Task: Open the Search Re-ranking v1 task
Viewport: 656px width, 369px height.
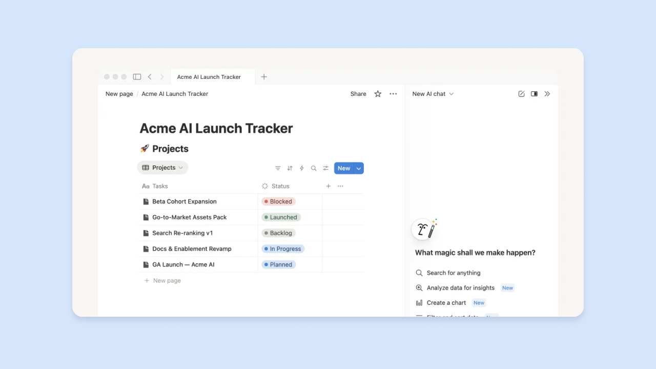Action: [182, 233]
